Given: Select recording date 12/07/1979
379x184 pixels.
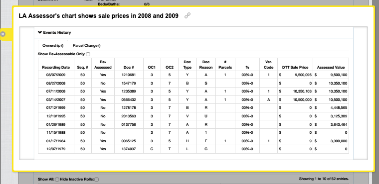Looking at the screenshot, I should click(x=56, y=149).
